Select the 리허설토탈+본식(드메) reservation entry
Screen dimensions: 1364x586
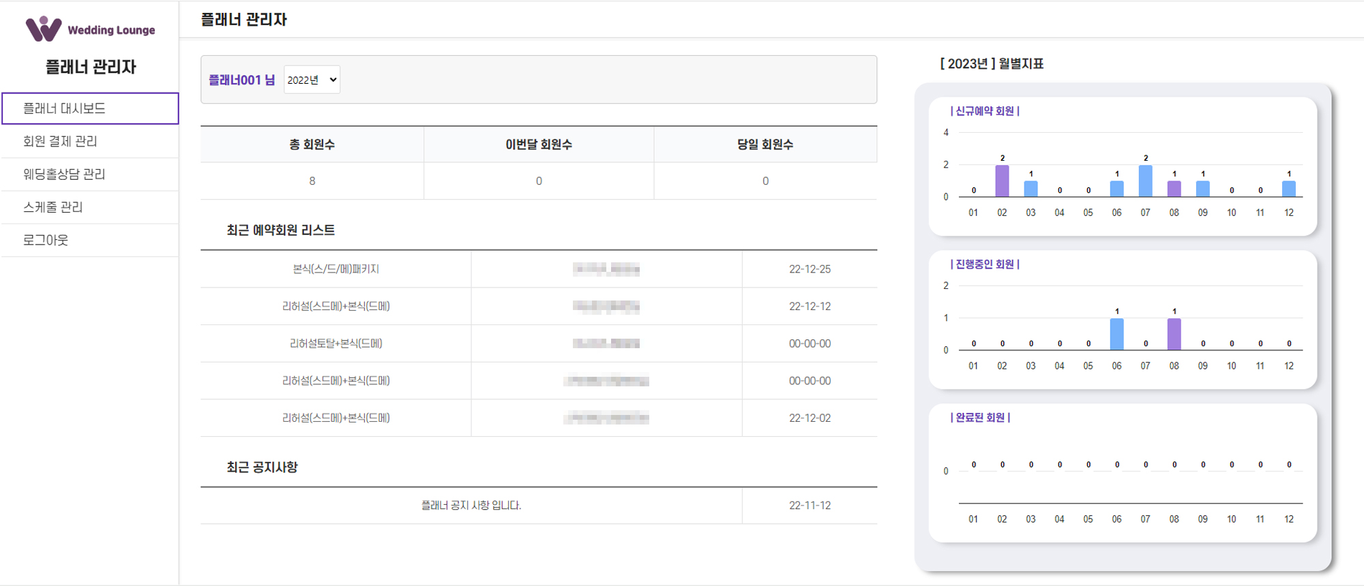click(x=336, y=343)
